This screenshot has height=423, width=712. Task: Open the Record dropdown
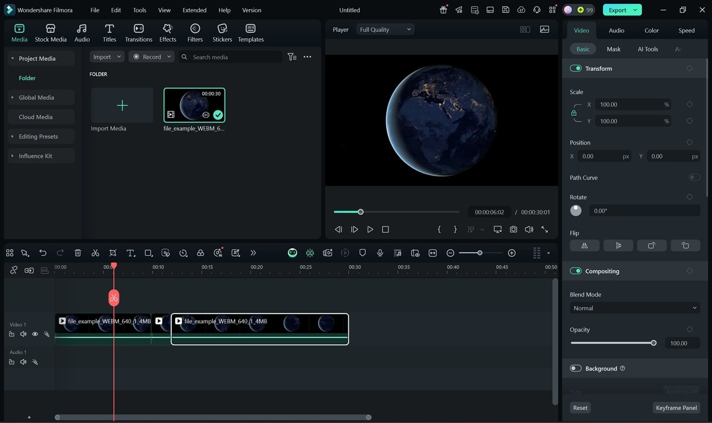pyautogui.click(x=151, y=57)
